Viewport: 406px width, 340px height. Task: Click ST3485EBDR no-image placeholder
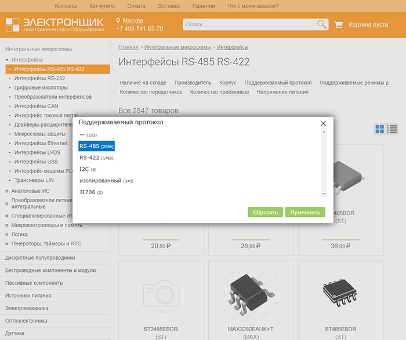(x=161, y=296)
